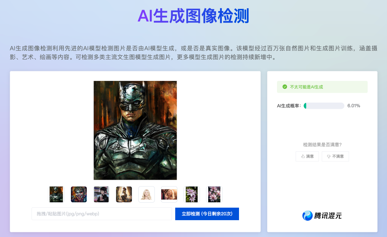Select the seated woman in warm light thumbnail
Viewport: 387px width, 237px height.
[124, 194]
